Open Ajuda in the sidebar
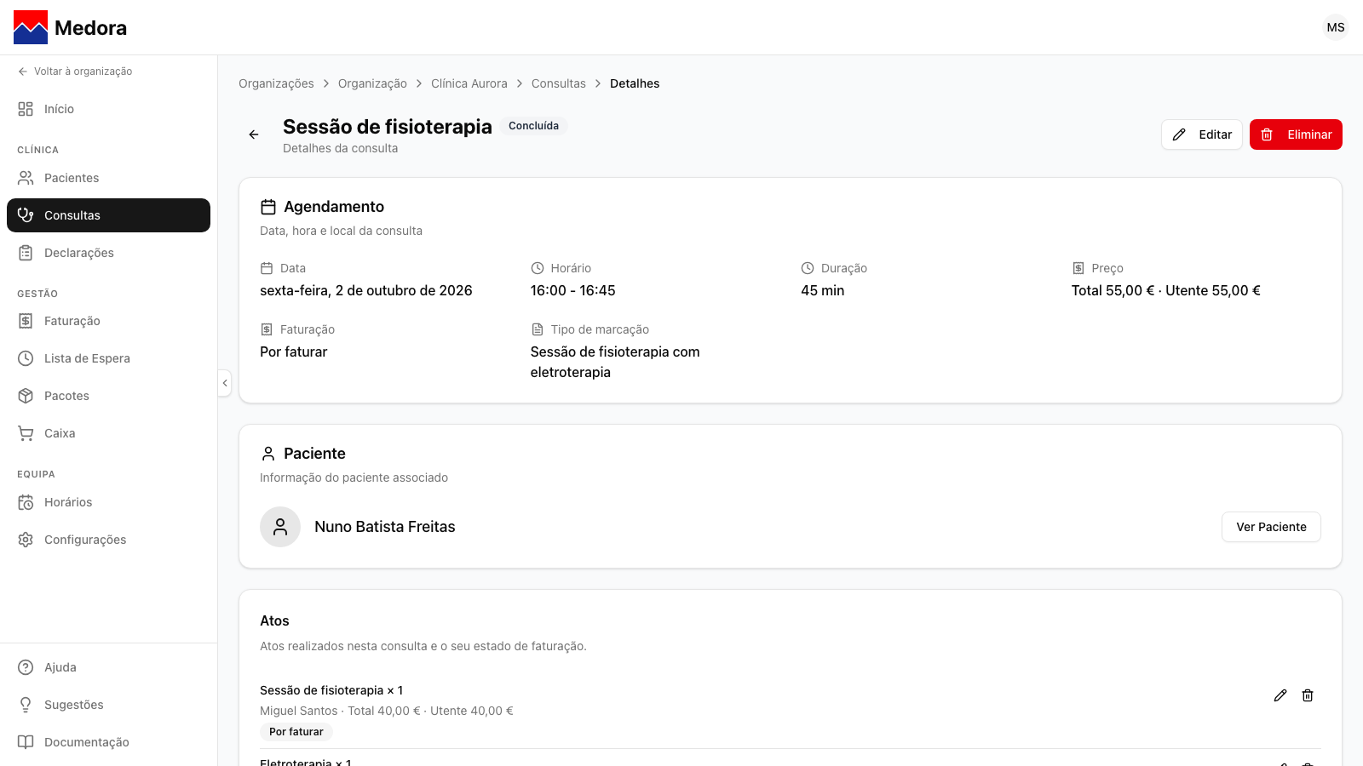 [x=108, y=667]
